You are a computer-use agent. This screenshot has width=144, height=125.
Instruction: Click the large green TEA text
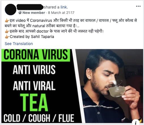pyautogui.click(x=34, y=102)
